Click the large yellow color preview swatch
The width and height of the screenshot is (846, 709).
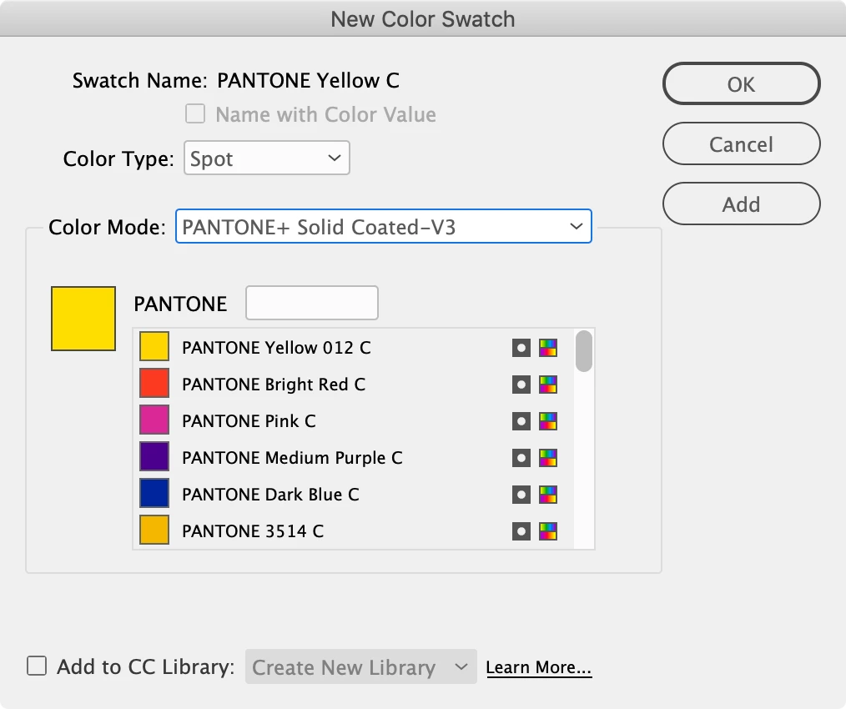tap(83, 319)
